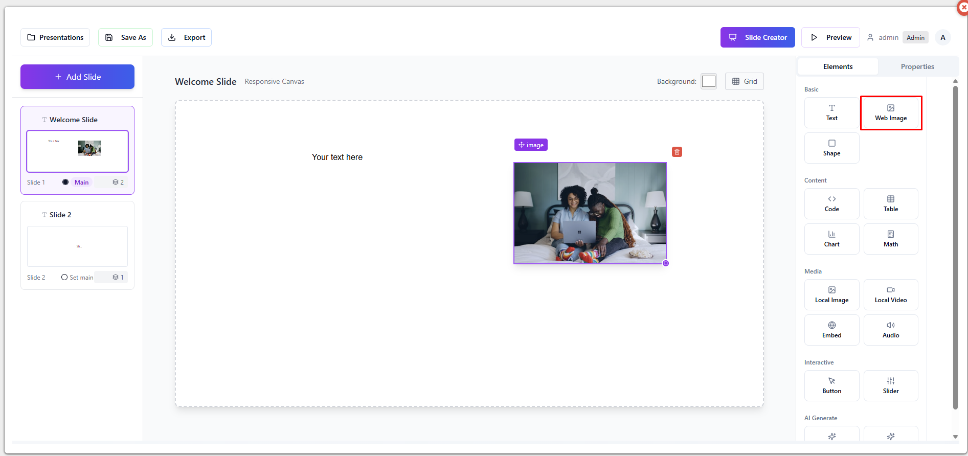Select the Main radio on Slide 1
Screen dimensions: 968x456
[x=65, y=182]
